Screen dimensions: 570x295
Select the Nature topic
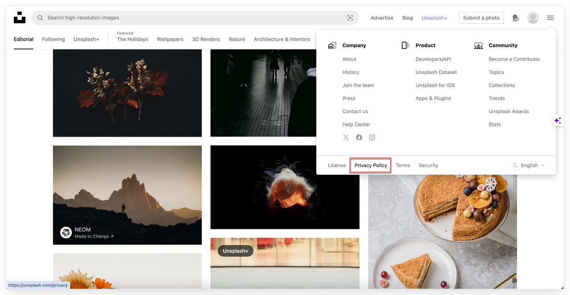(x=237, y=39)
